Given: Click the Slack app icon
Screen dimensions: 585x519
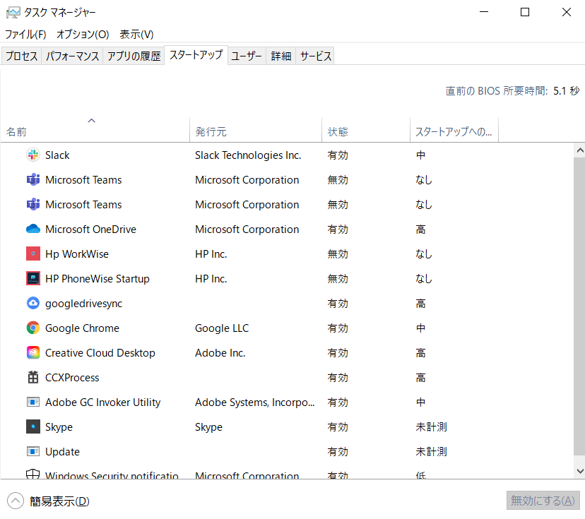Looking at the screenshot, I should tap(32, 155).
